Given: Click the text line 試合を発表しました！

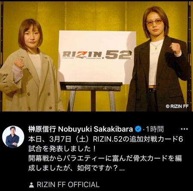Looking at the screenshot, I should click(62, 149).
